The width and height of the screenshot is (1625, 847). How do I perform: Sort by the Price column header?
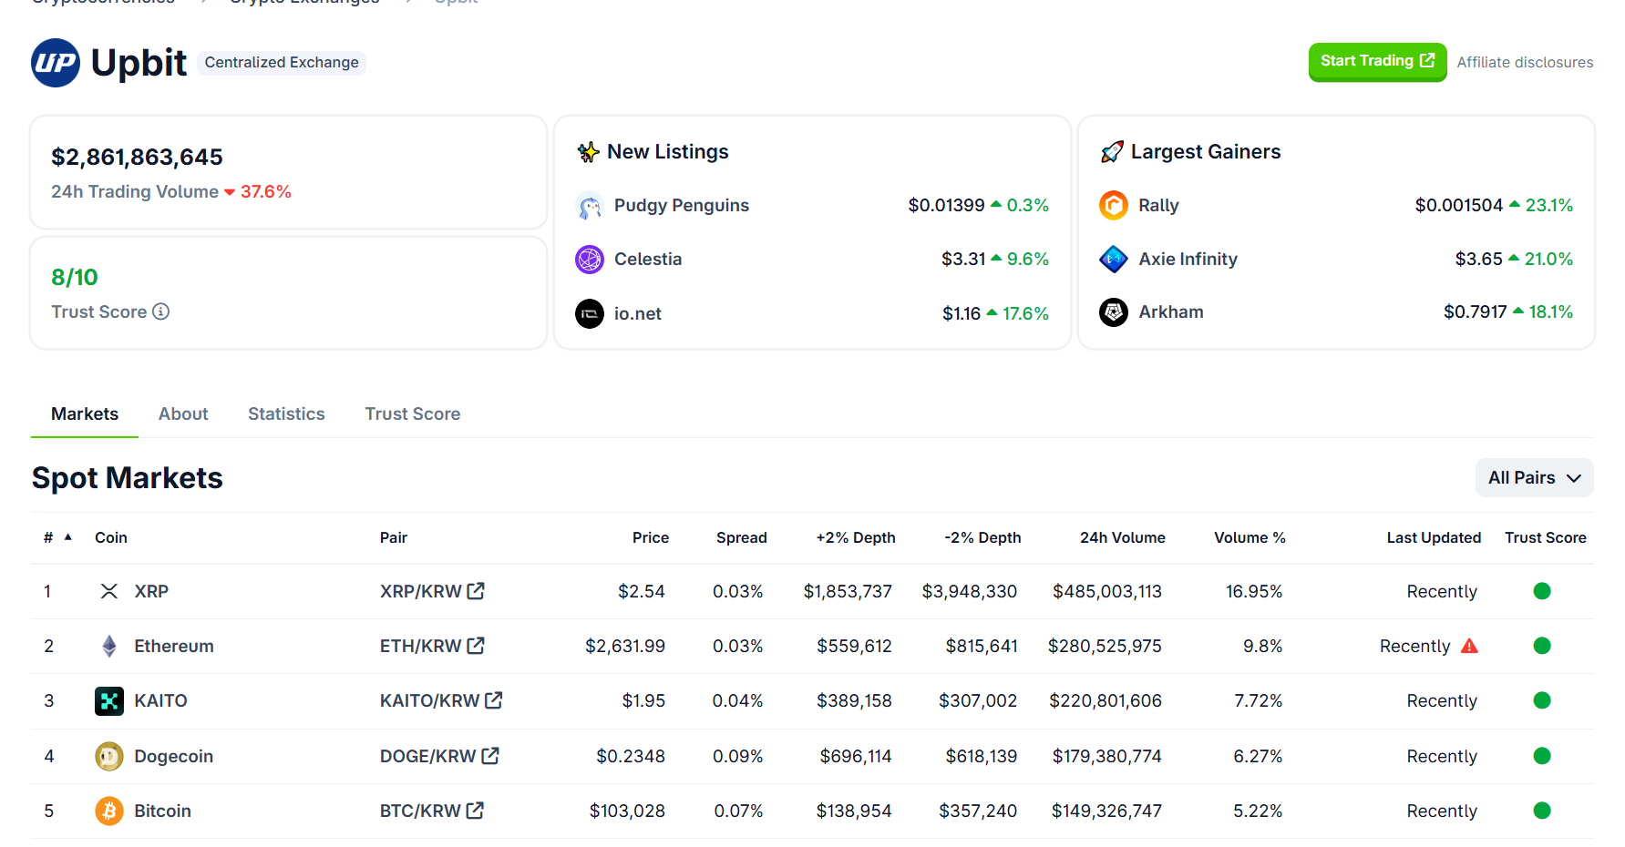pyautogui.click(x=651, y=537)
